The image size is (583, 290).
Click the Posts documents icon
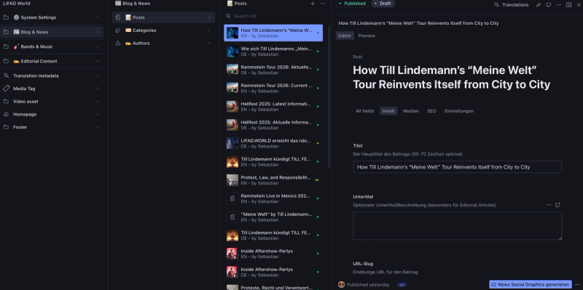[118, 17]
